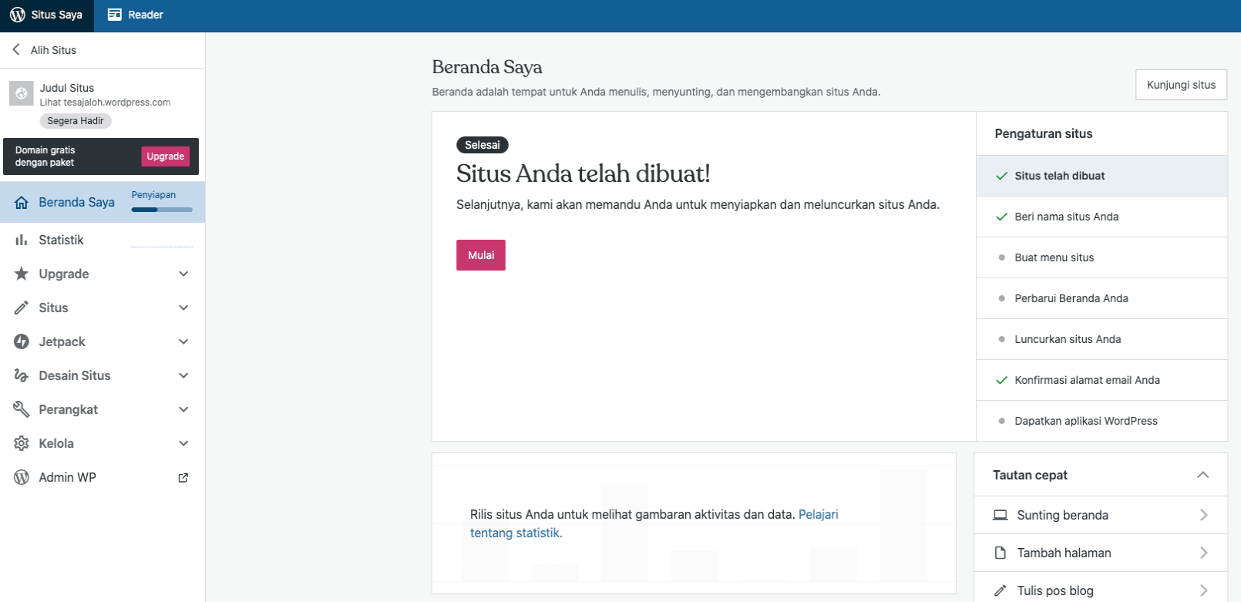Click the Perangkat wrench icon
Image resolution: width=1241 pixels, height=602 pixels.
coord(22,409)
